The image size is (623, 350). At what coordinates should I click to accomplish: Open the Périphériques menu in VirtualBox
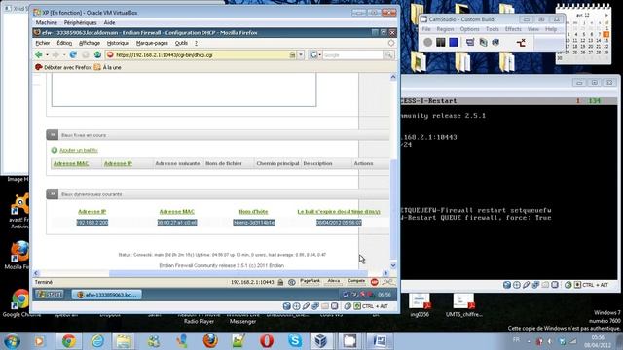click(80, 23)
